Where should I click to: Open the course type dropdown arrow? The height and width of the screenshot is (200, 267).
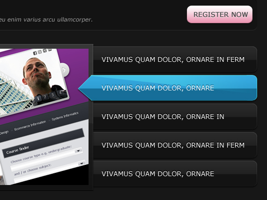pos(78,151)
